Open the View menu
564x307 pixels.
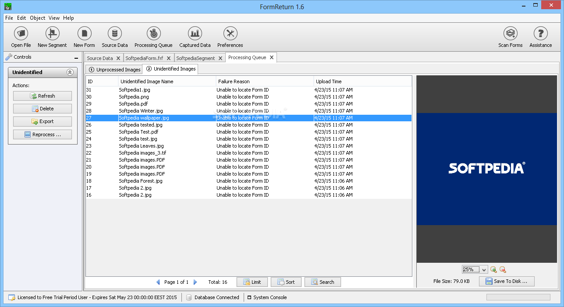(54, 18)
